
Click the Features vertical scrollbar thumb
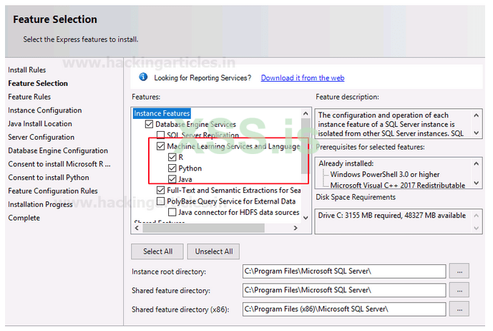(x=305, y=146)
